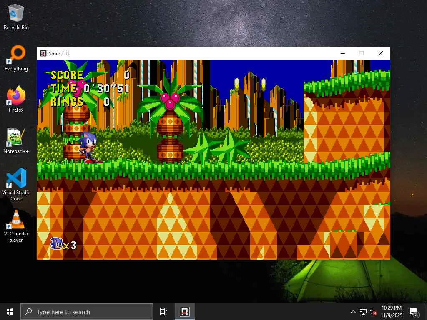Select the Notepad++ desktop shortcut

tap(16, 141)
